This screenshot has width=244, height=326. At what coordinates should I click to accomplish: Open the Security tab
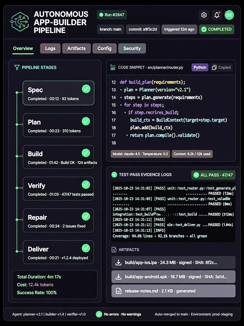pyautogui.click(x=132, y=48)
